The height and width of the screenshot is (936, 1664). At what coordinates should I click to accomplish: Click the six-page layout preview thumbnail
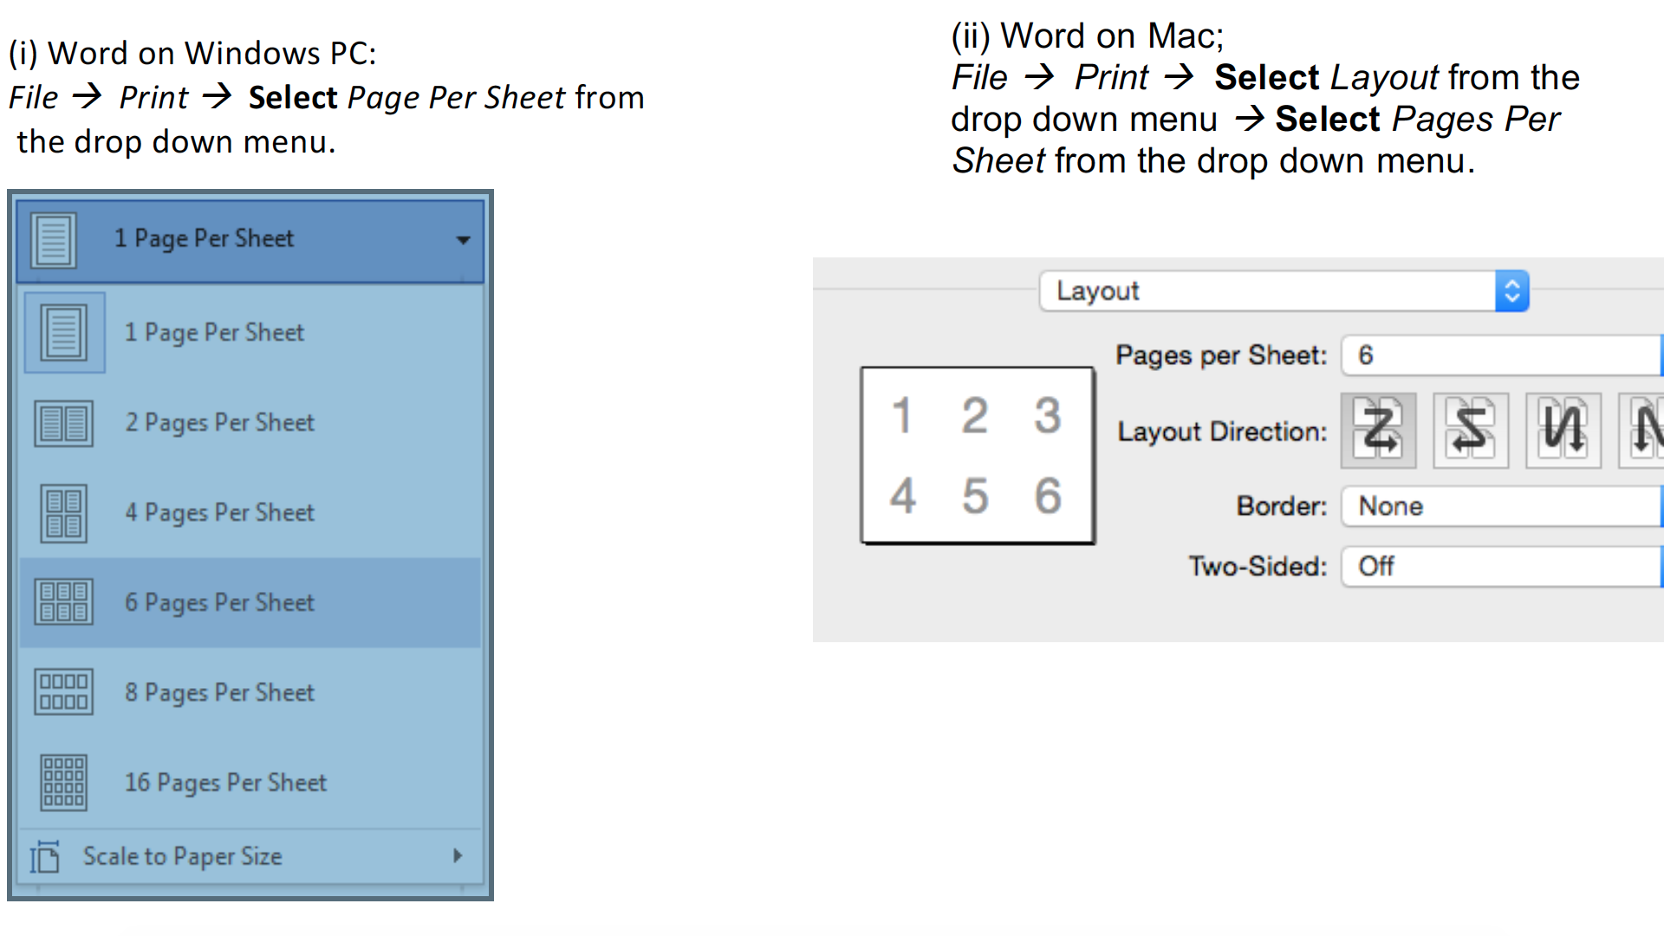click(977, 454)
